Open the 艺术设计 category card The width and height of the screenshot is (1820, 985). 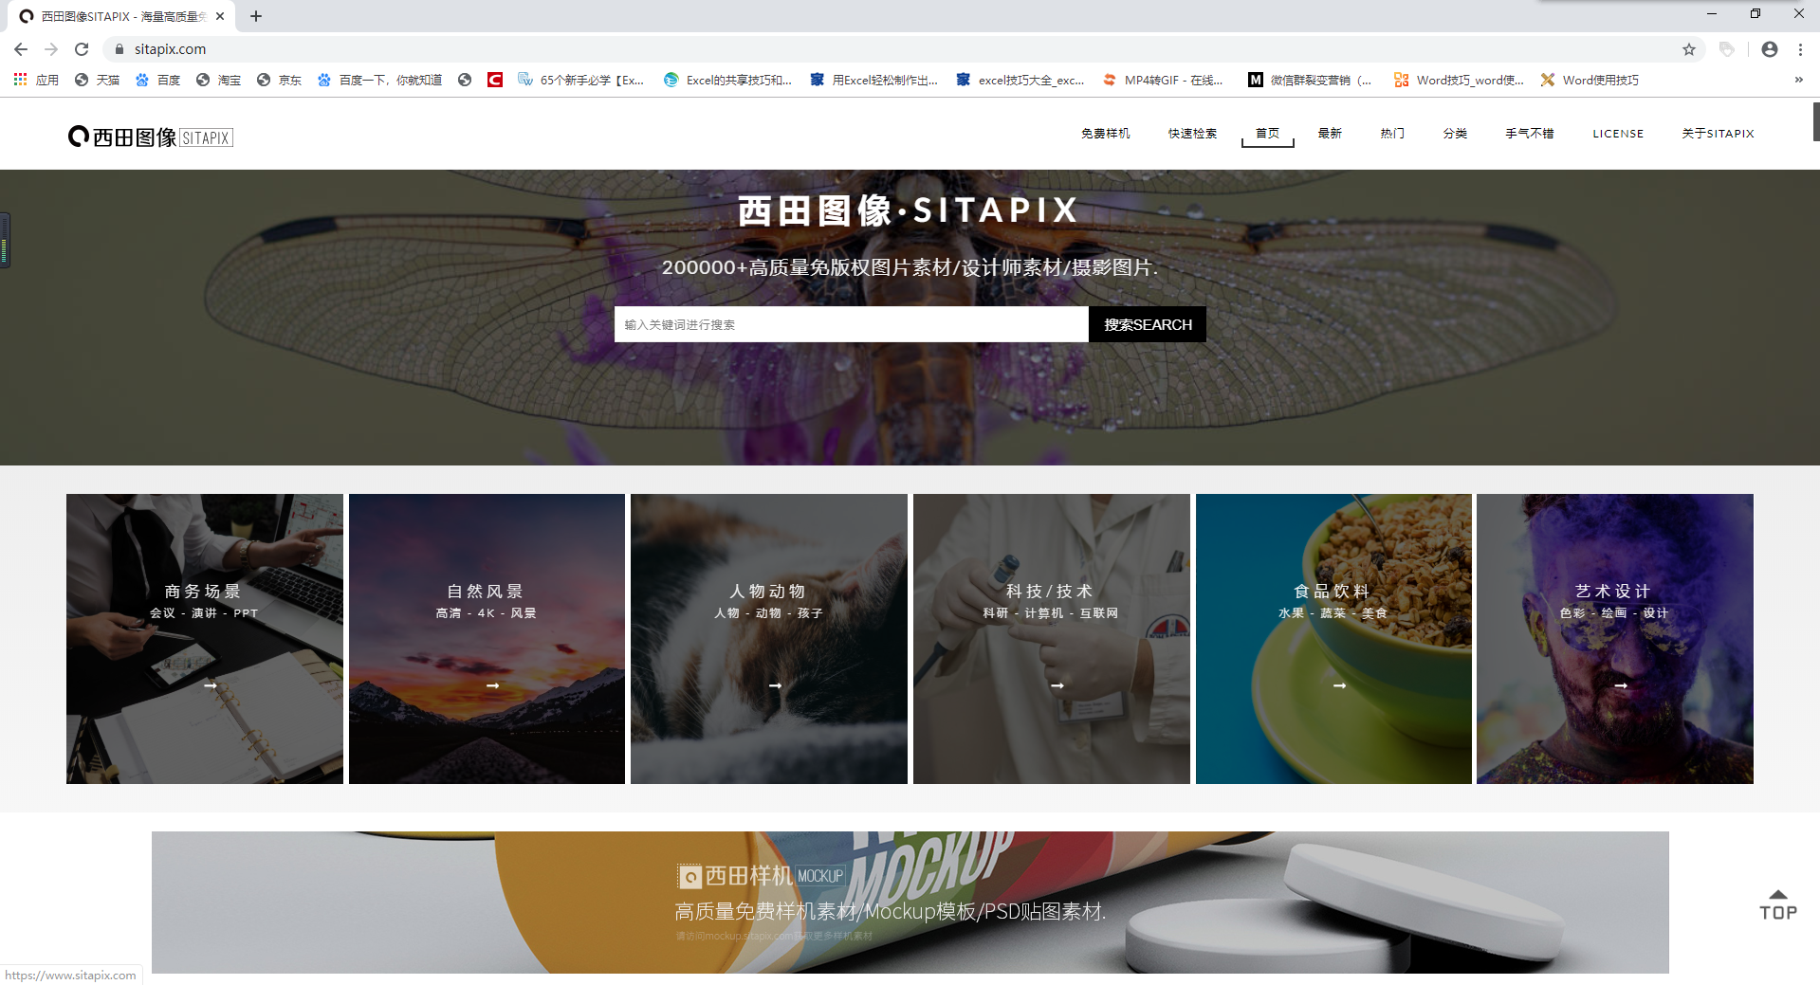1615,639
